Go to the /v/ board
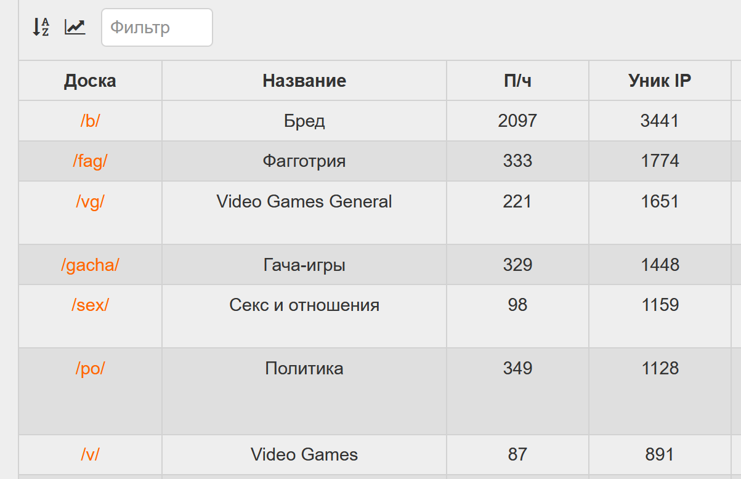Screen dimensions: 741x479 [x=90, y=454]
